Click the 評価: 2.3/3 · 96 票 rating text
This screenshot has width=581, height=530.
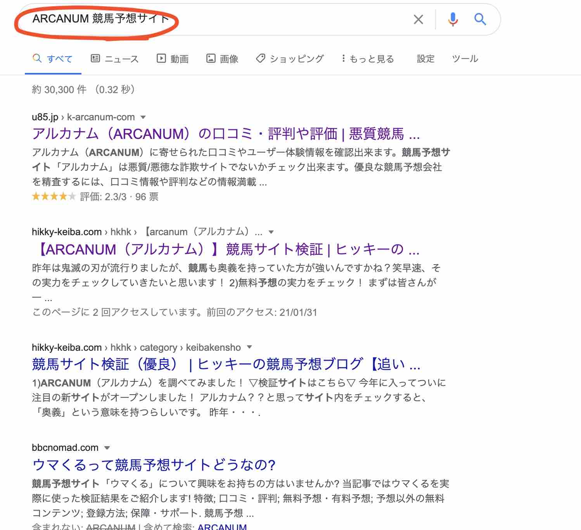(x=119, y=197)
